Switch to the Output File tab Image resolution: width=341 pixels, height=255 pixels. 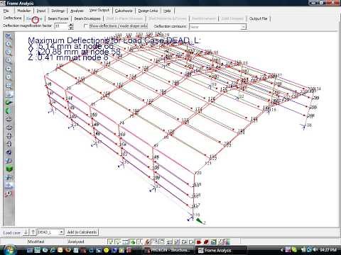tap(258, 18)
